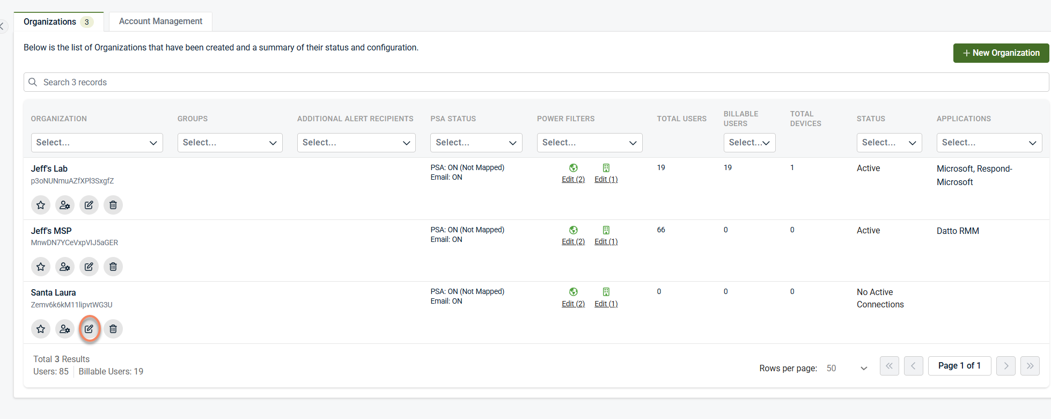Select the Organizations tab
The width and height of the screenshot is (1051, 419).
pyautogui.click(x=50, y=22)
